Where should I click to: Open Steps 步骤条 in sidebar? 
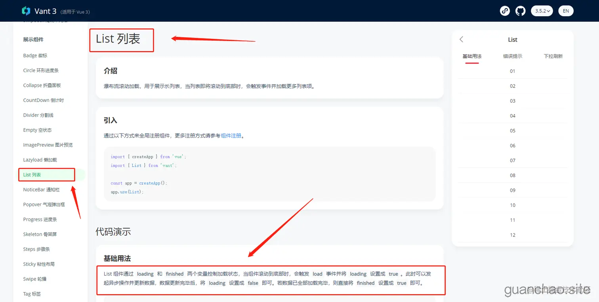pos(36,249)
